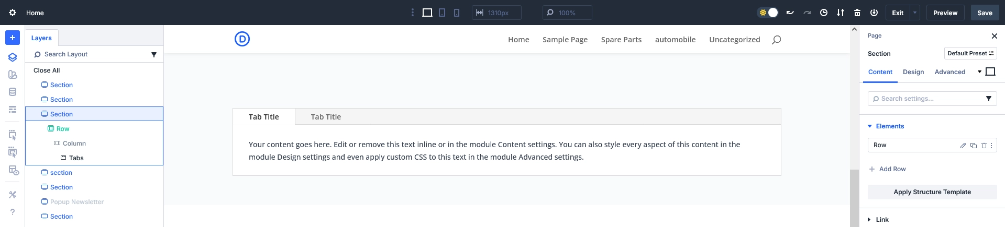The height and width of the screenshot is (227, 1005).
Task: Toggle the light/dark mode switch
Action: coord(768,13)
